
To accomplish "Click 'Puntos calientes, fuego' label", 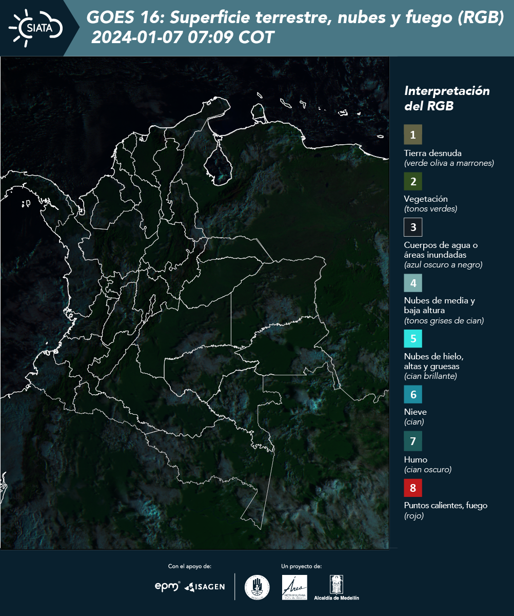I will click(x=446, y=505).
